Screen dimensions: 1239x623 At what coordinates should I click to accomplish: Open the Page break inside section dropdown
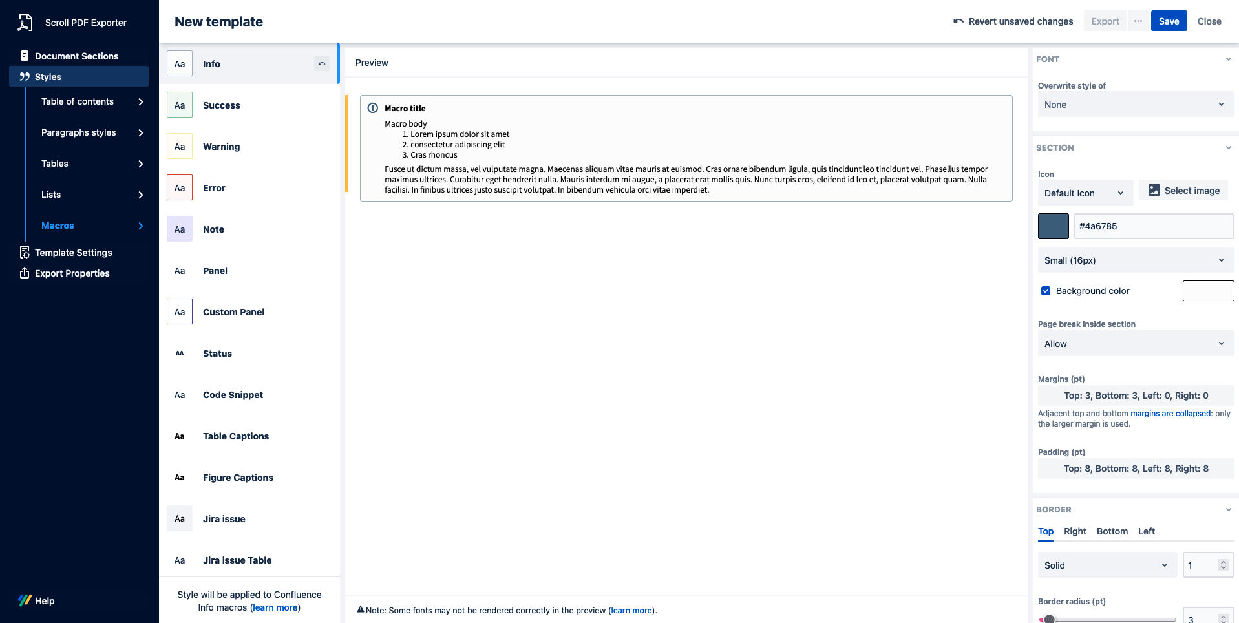[x=1135, y=344]
